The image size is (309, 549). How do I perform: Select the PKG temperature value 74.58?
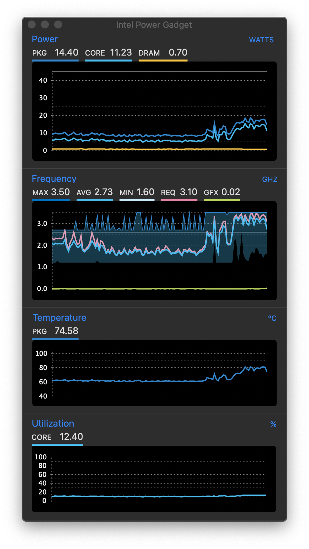(66, 331)
